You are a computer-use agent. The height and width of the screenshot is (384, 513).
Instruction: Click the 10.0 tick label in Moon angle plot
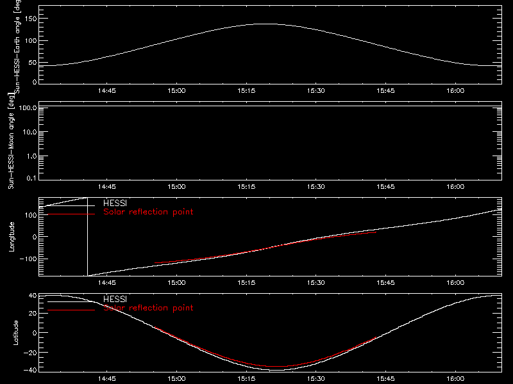29,132
